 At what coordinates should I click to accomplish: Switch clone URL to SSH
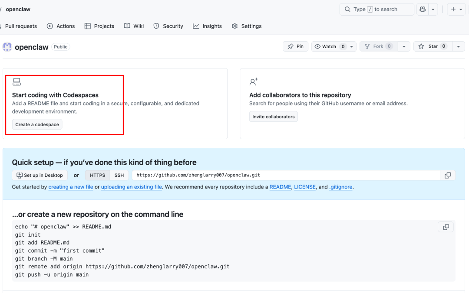(x=119, y=175)
